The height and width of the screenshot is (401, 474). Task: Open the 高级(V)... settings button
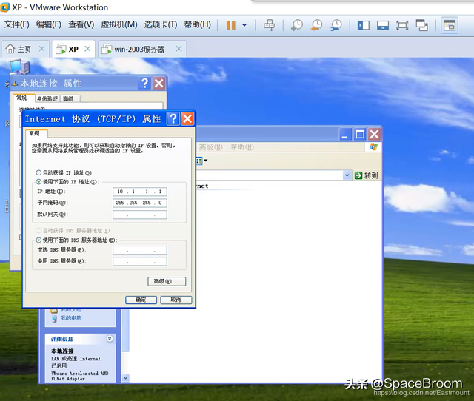[167, 281]
